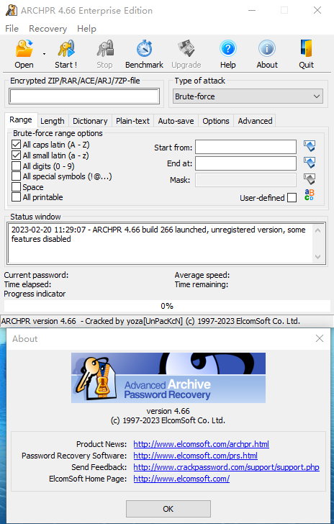This screenshot has width=334, height=524.
Task: Open the Send Feedback support.php link
Action: (x=226, y=467)
